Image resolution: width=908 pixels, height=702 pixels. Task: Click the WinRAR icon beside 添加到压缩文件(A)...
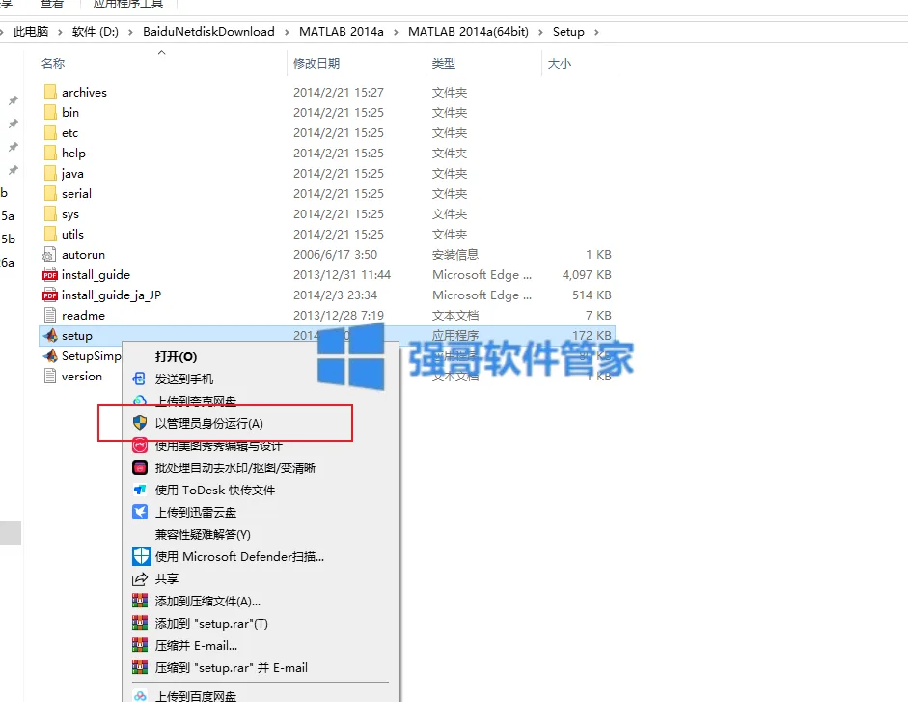point(140,601)
